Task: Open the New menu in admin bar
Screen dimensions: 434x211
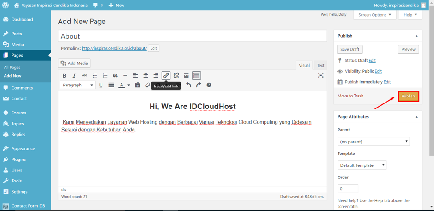Action: (116, 5)
